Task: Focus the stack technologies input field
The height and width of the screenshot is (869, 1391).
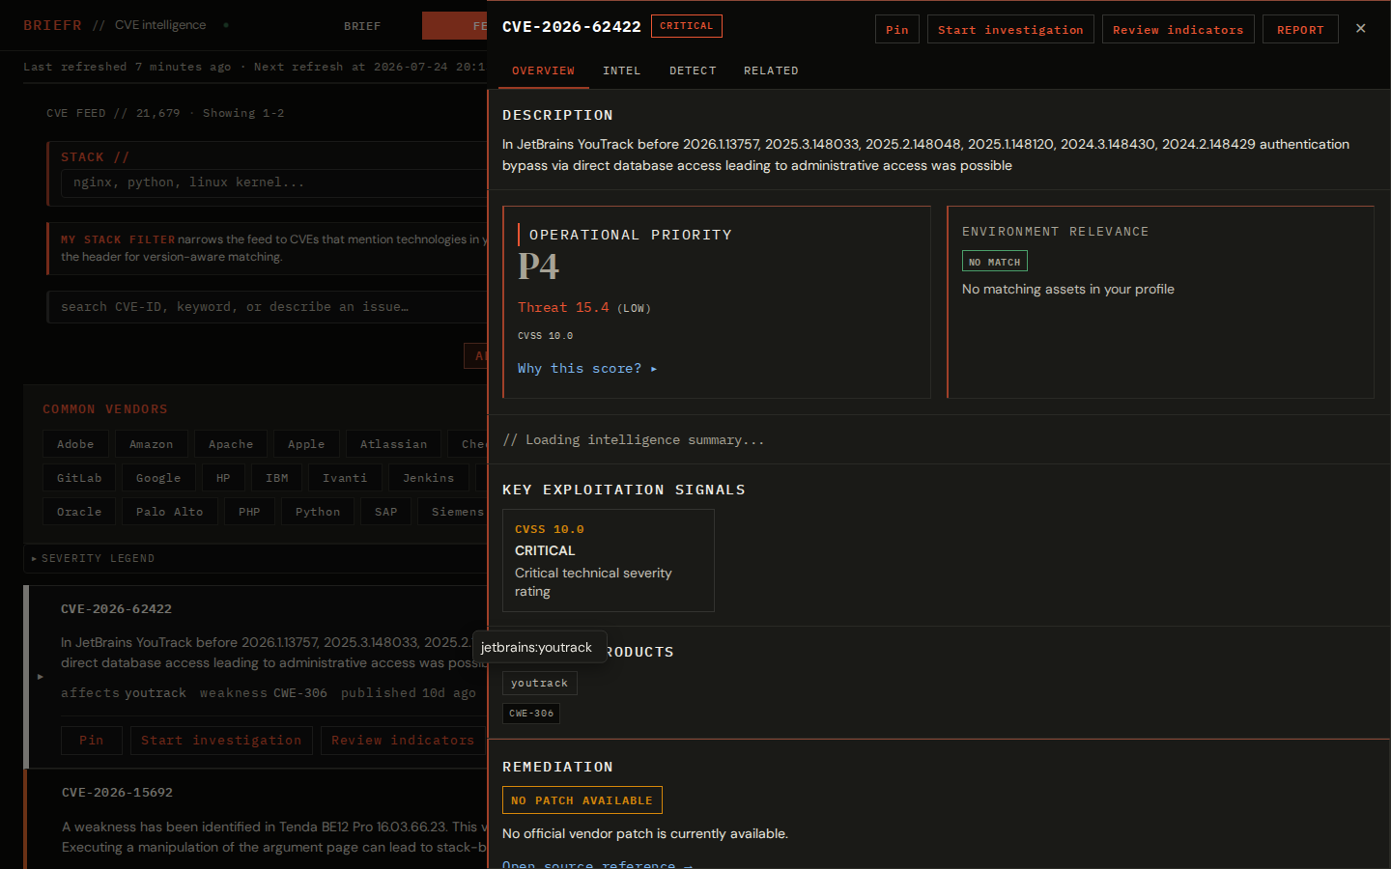Action: pos(274,182)
